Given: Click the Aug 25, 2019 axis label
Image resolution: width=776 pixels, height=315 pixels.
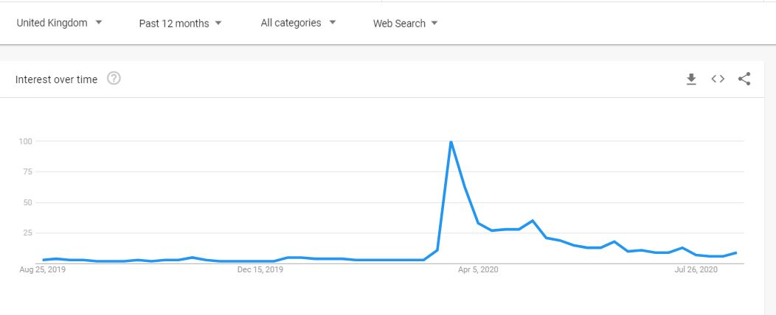Looking at the screenshot, I should pos(43,269).
